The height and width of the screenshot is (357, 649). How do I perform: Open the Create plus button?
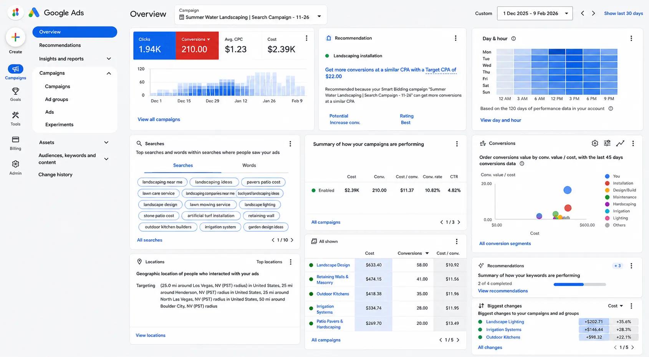point(15,37)
